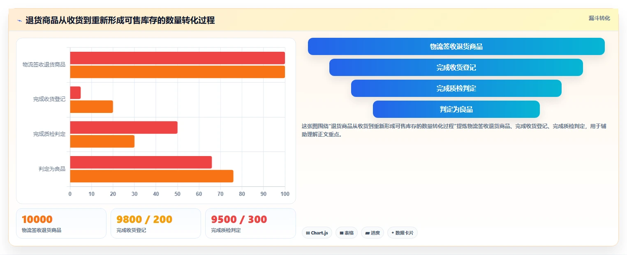Click the red bar for 物流签收退货商品

[x=177, y=58]
